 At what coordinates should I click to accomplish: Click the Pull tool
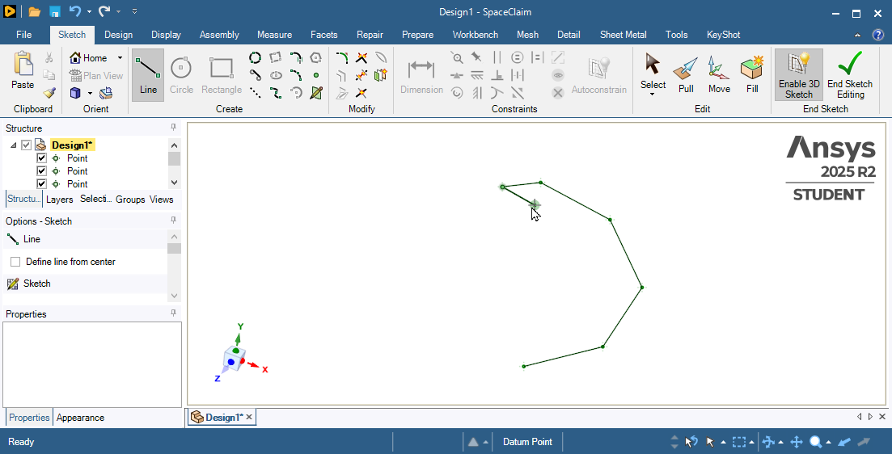tap(686, 74)
